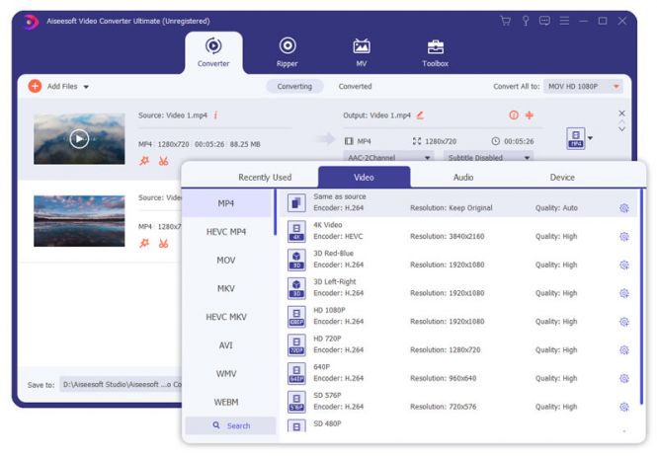The width and height of the screenshot is (657, 456).
Task: Select AVI in the format list
Action: (226, 345)
